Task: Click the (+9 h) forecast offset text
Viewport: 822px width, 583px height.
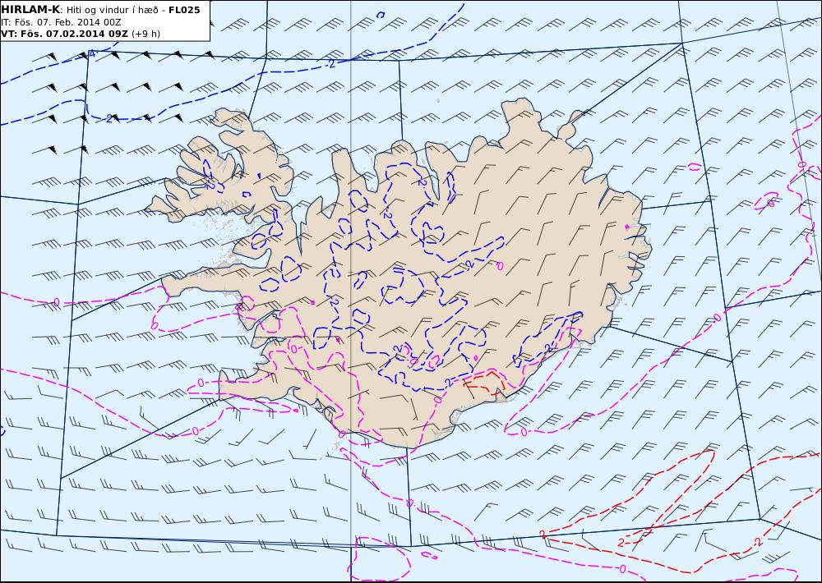Action: pos(145,34)
